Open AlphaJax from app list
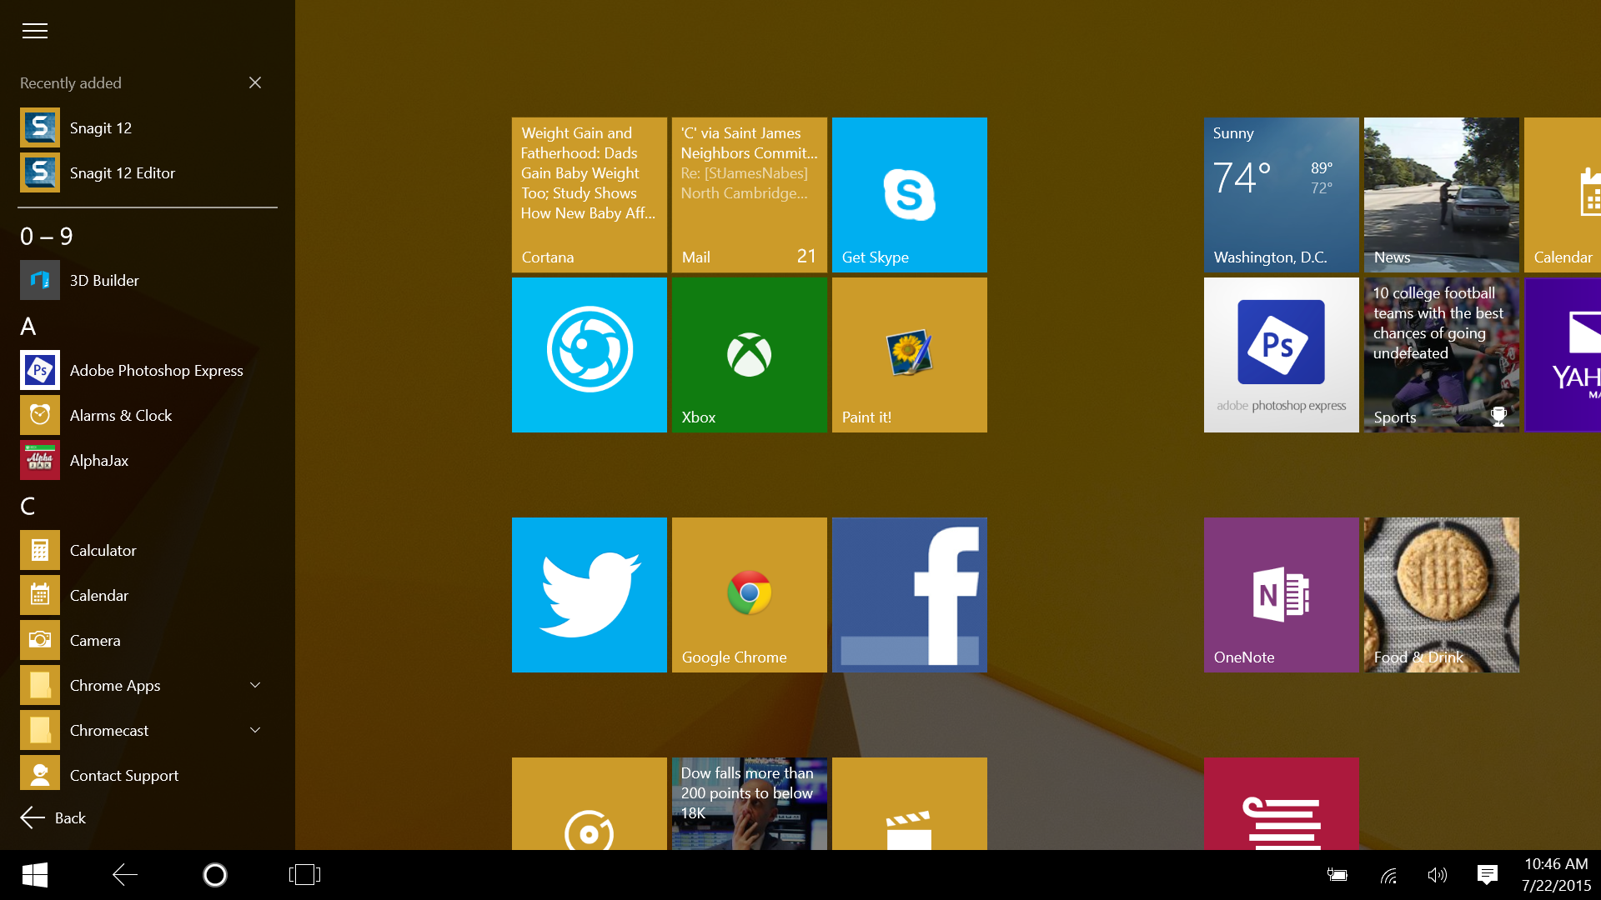The image size is (1601, 900). click(98, 459)
